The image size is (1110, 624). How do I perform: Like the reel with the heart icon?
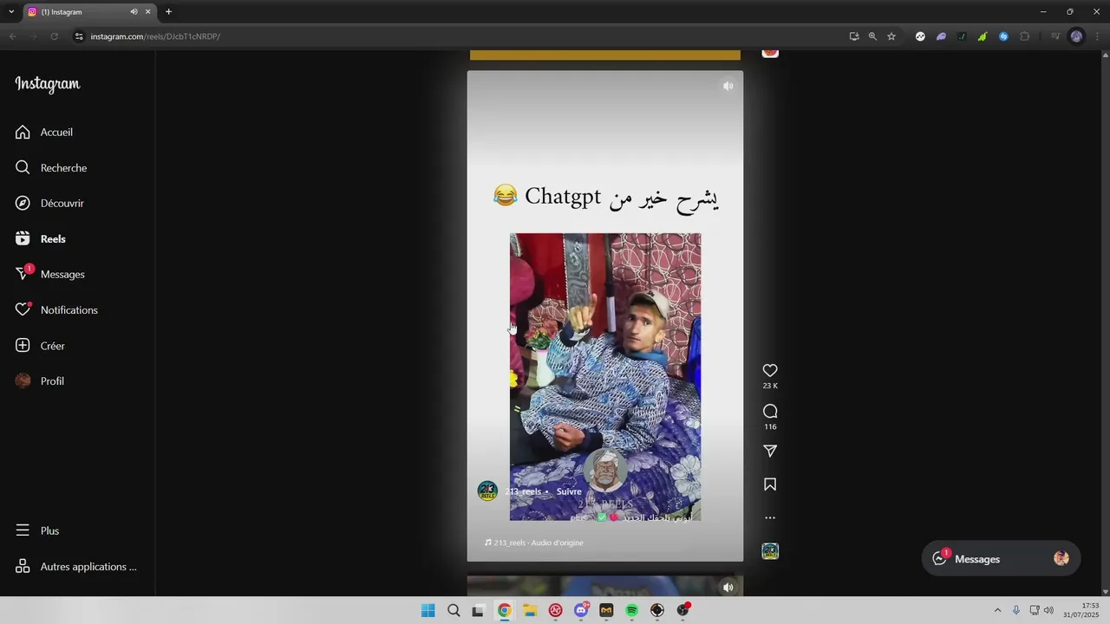[x=770, y=371]
